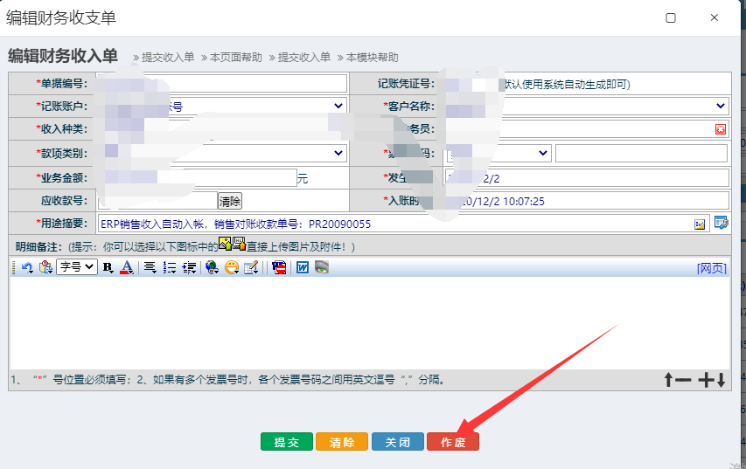Open the 本页面帮助 link
The width and height of the screenshot is (746, 469).
pos(236,58)
